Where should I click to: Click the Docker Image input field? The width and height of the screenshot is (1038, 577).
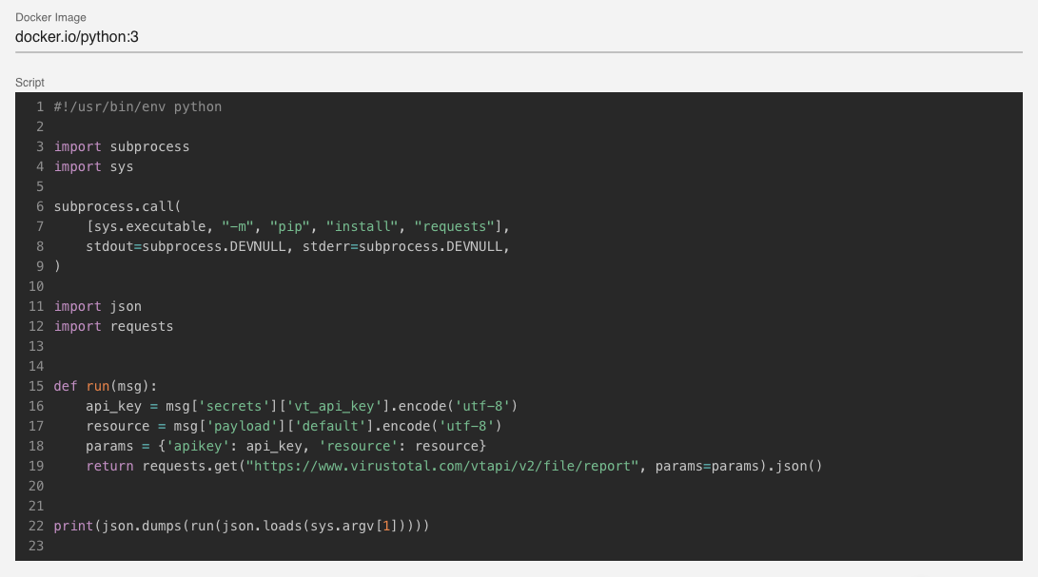click(519, 37)
